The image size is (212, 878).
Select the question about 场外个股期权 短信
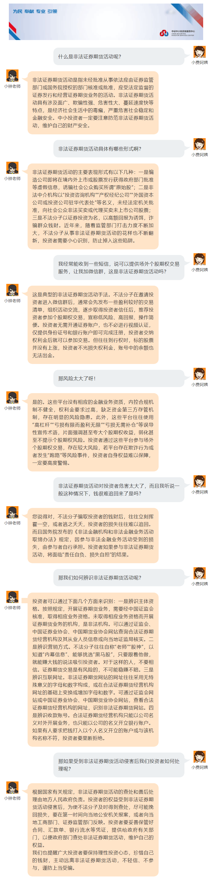click(119, 268)
